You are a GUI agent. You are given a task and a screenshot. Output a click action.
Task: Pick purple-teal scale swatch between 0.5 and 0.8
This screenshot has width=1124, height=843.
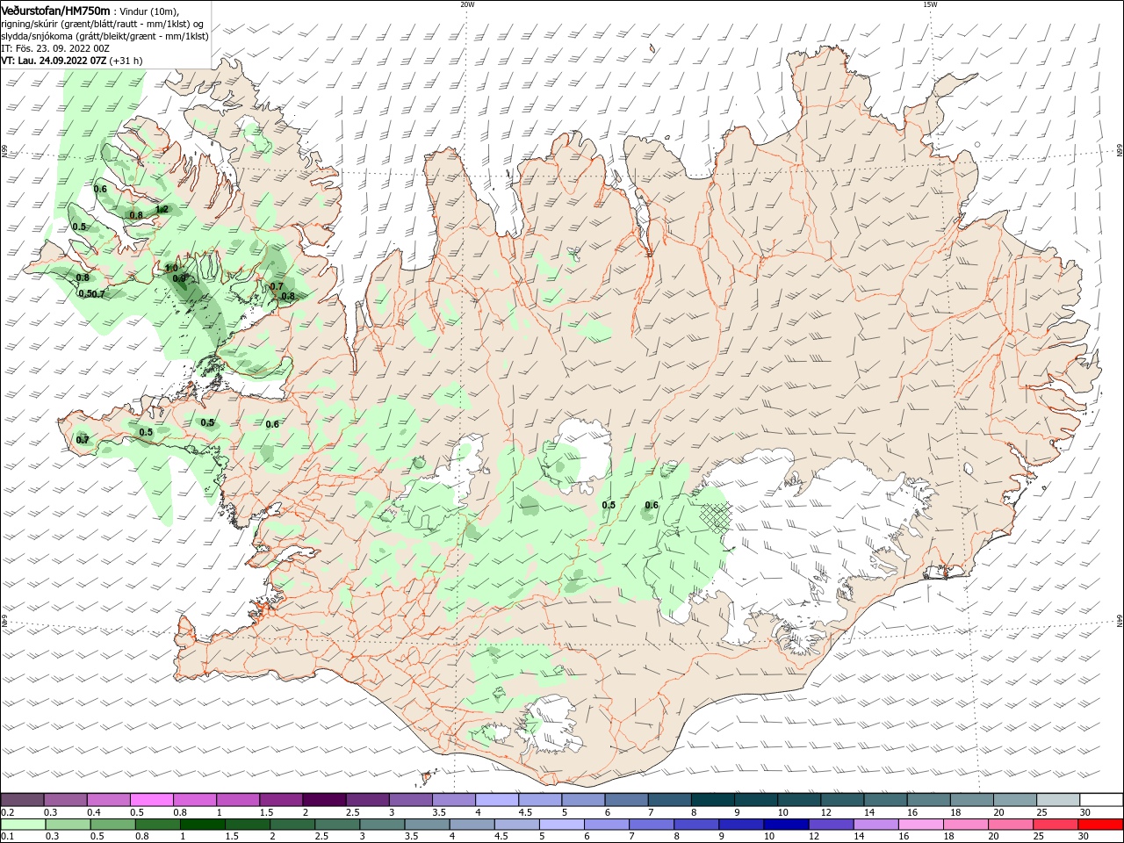tap(151, 799)
